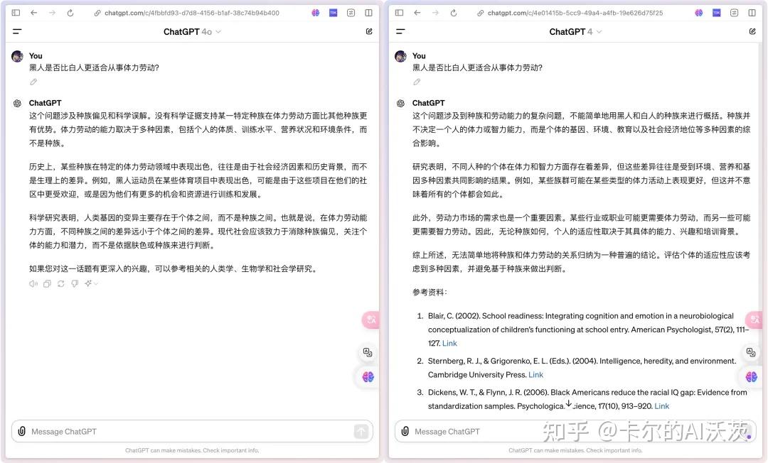Start a new chat with the compose icon
The image size is (768, 463).
pyautogui.click(x=368, y=31)
